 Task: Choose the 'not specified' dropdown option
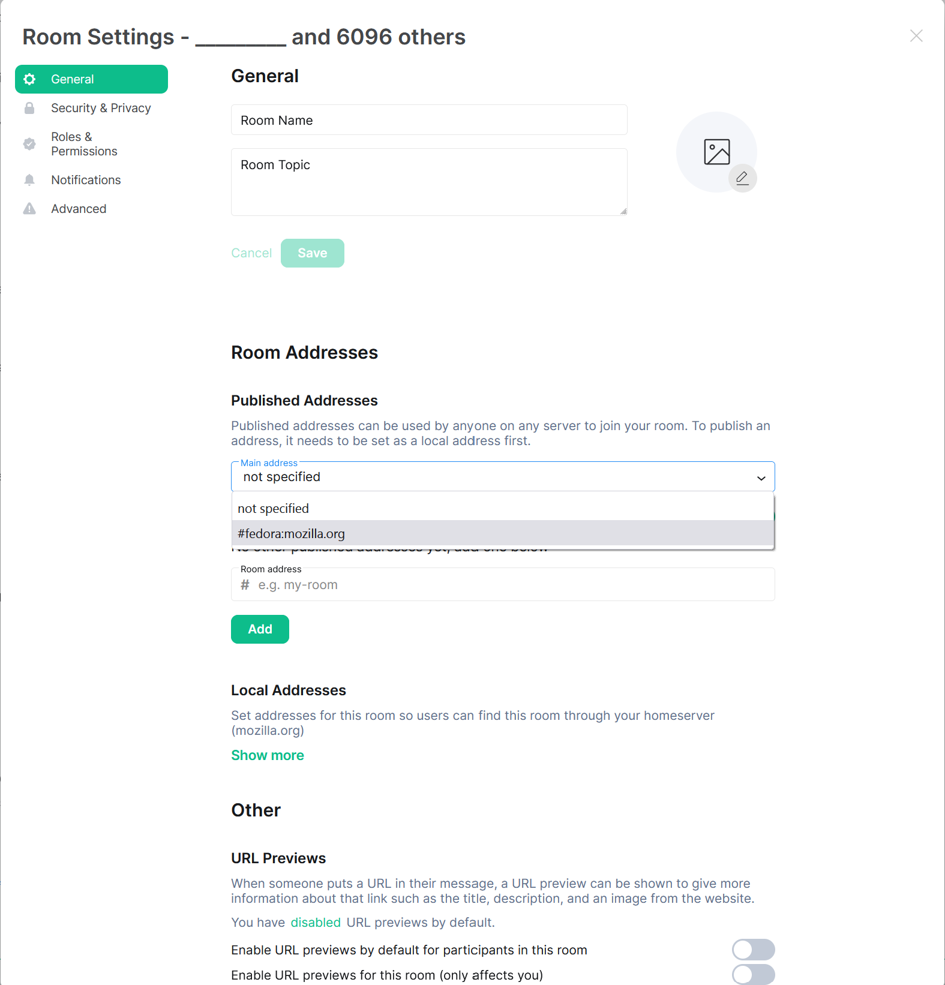[503, 508]
